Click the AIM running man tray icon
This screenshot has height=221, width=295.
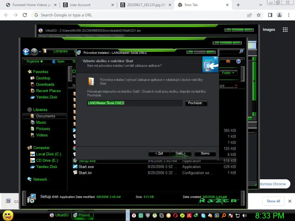click(x=217, y=216)
